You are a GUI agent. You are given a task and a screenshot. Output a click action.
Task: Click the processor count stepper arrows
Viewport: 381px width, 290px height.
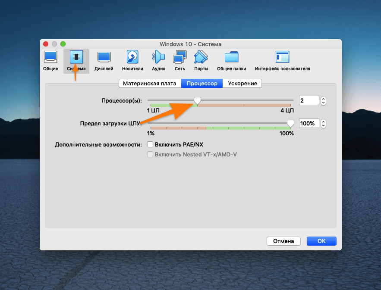pyautogui.click(x=323, y=100)
